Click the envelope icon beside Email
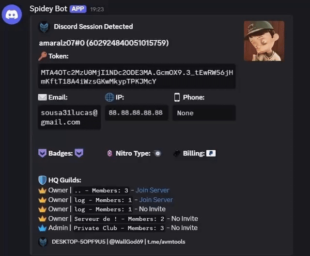 pyautogui.click(x=43, y=97)
